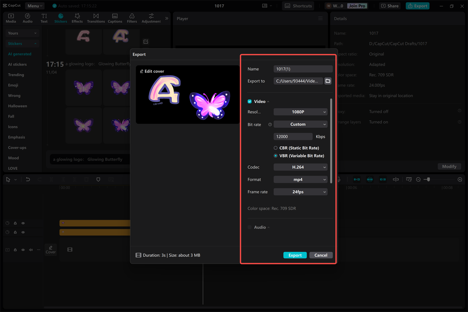Lock the butterfly sticker track
Screen dimensions: 468x312
(x=15, y=223)
